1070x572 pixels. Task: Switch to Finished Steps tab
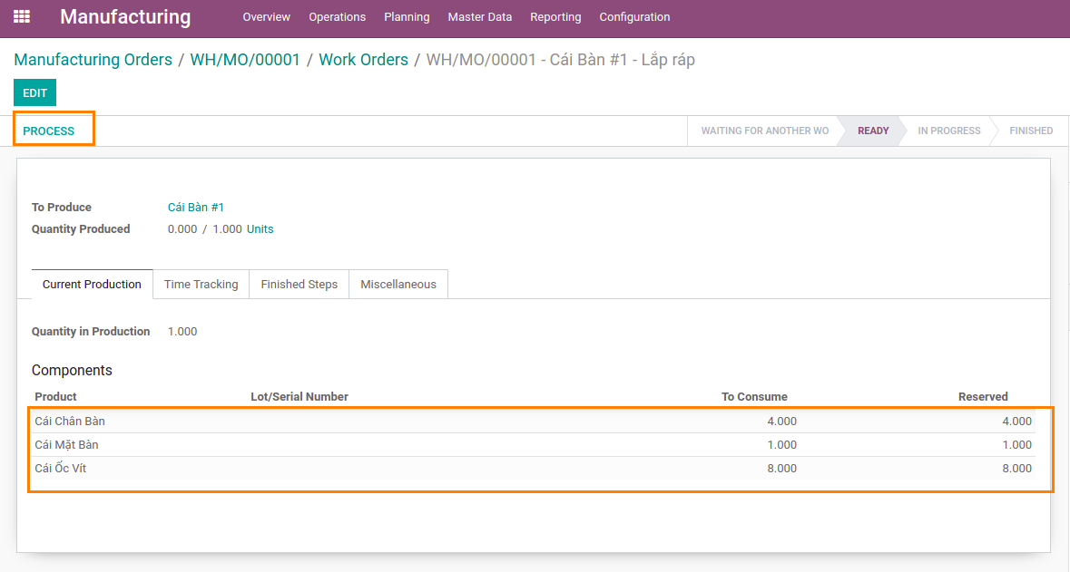click(x=299, y=285)
